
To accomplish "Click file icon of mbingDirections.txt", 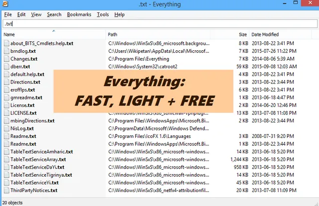I will click(6, 121).
